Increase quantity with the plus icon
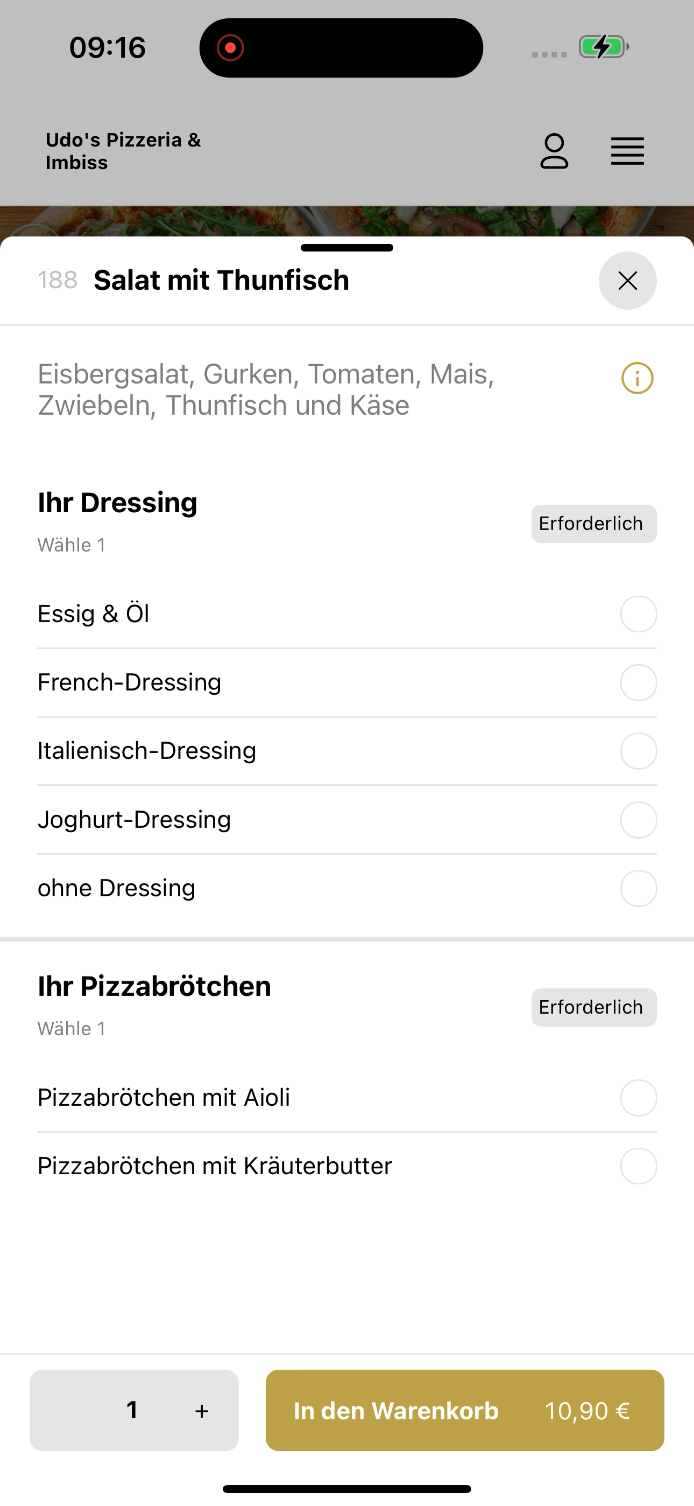 (202, 1411)
